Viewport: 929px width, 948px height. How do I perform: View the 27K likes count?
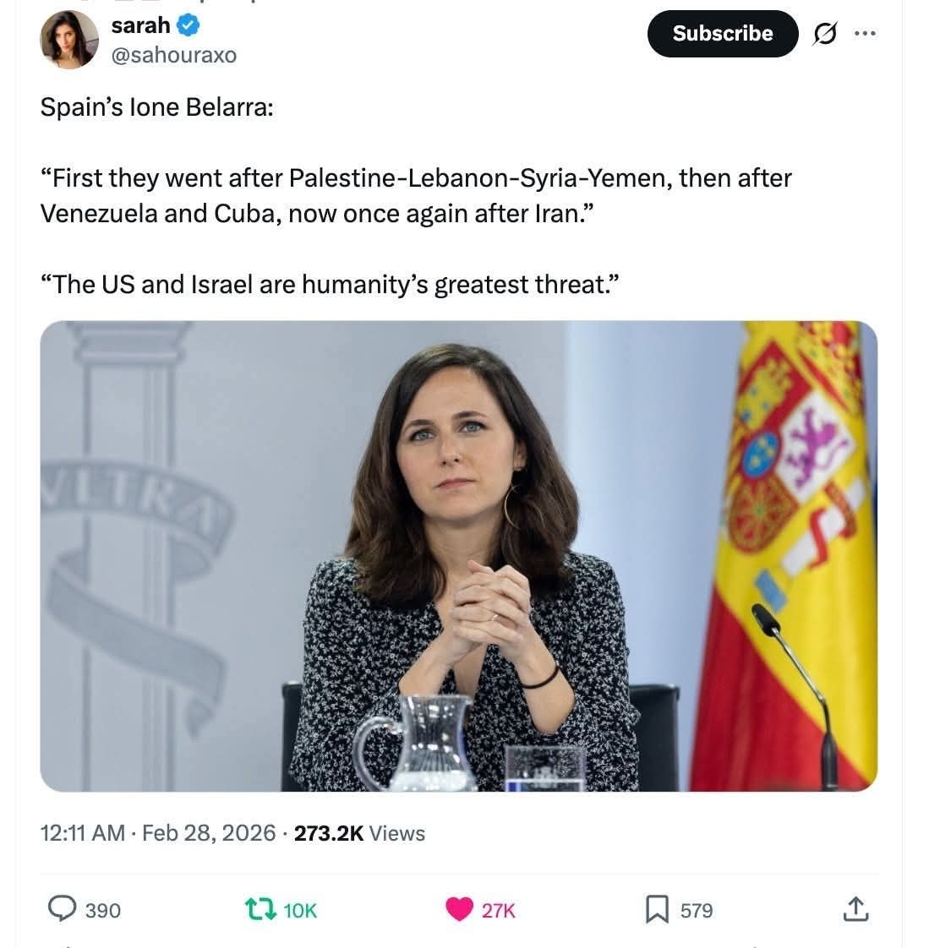[x=499, y=911]
